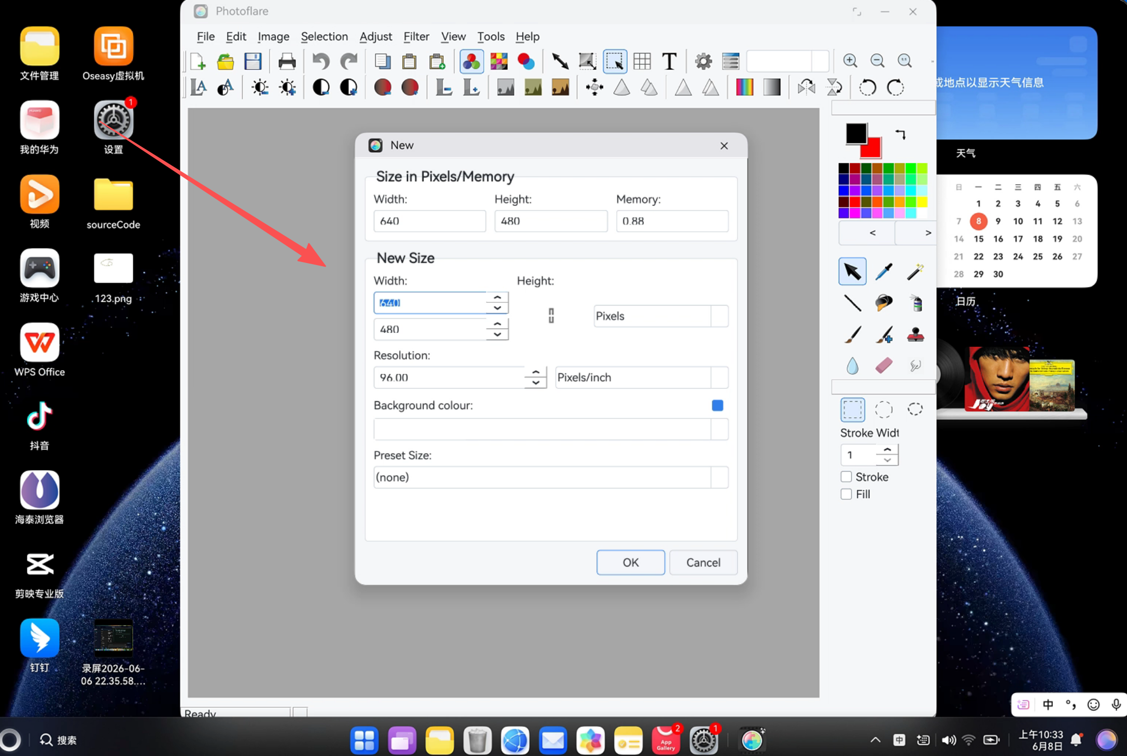The width and height of the screenshot is (1127, 756).
Task: Confirm the New dialog with OK
Action: pos(630,562)
